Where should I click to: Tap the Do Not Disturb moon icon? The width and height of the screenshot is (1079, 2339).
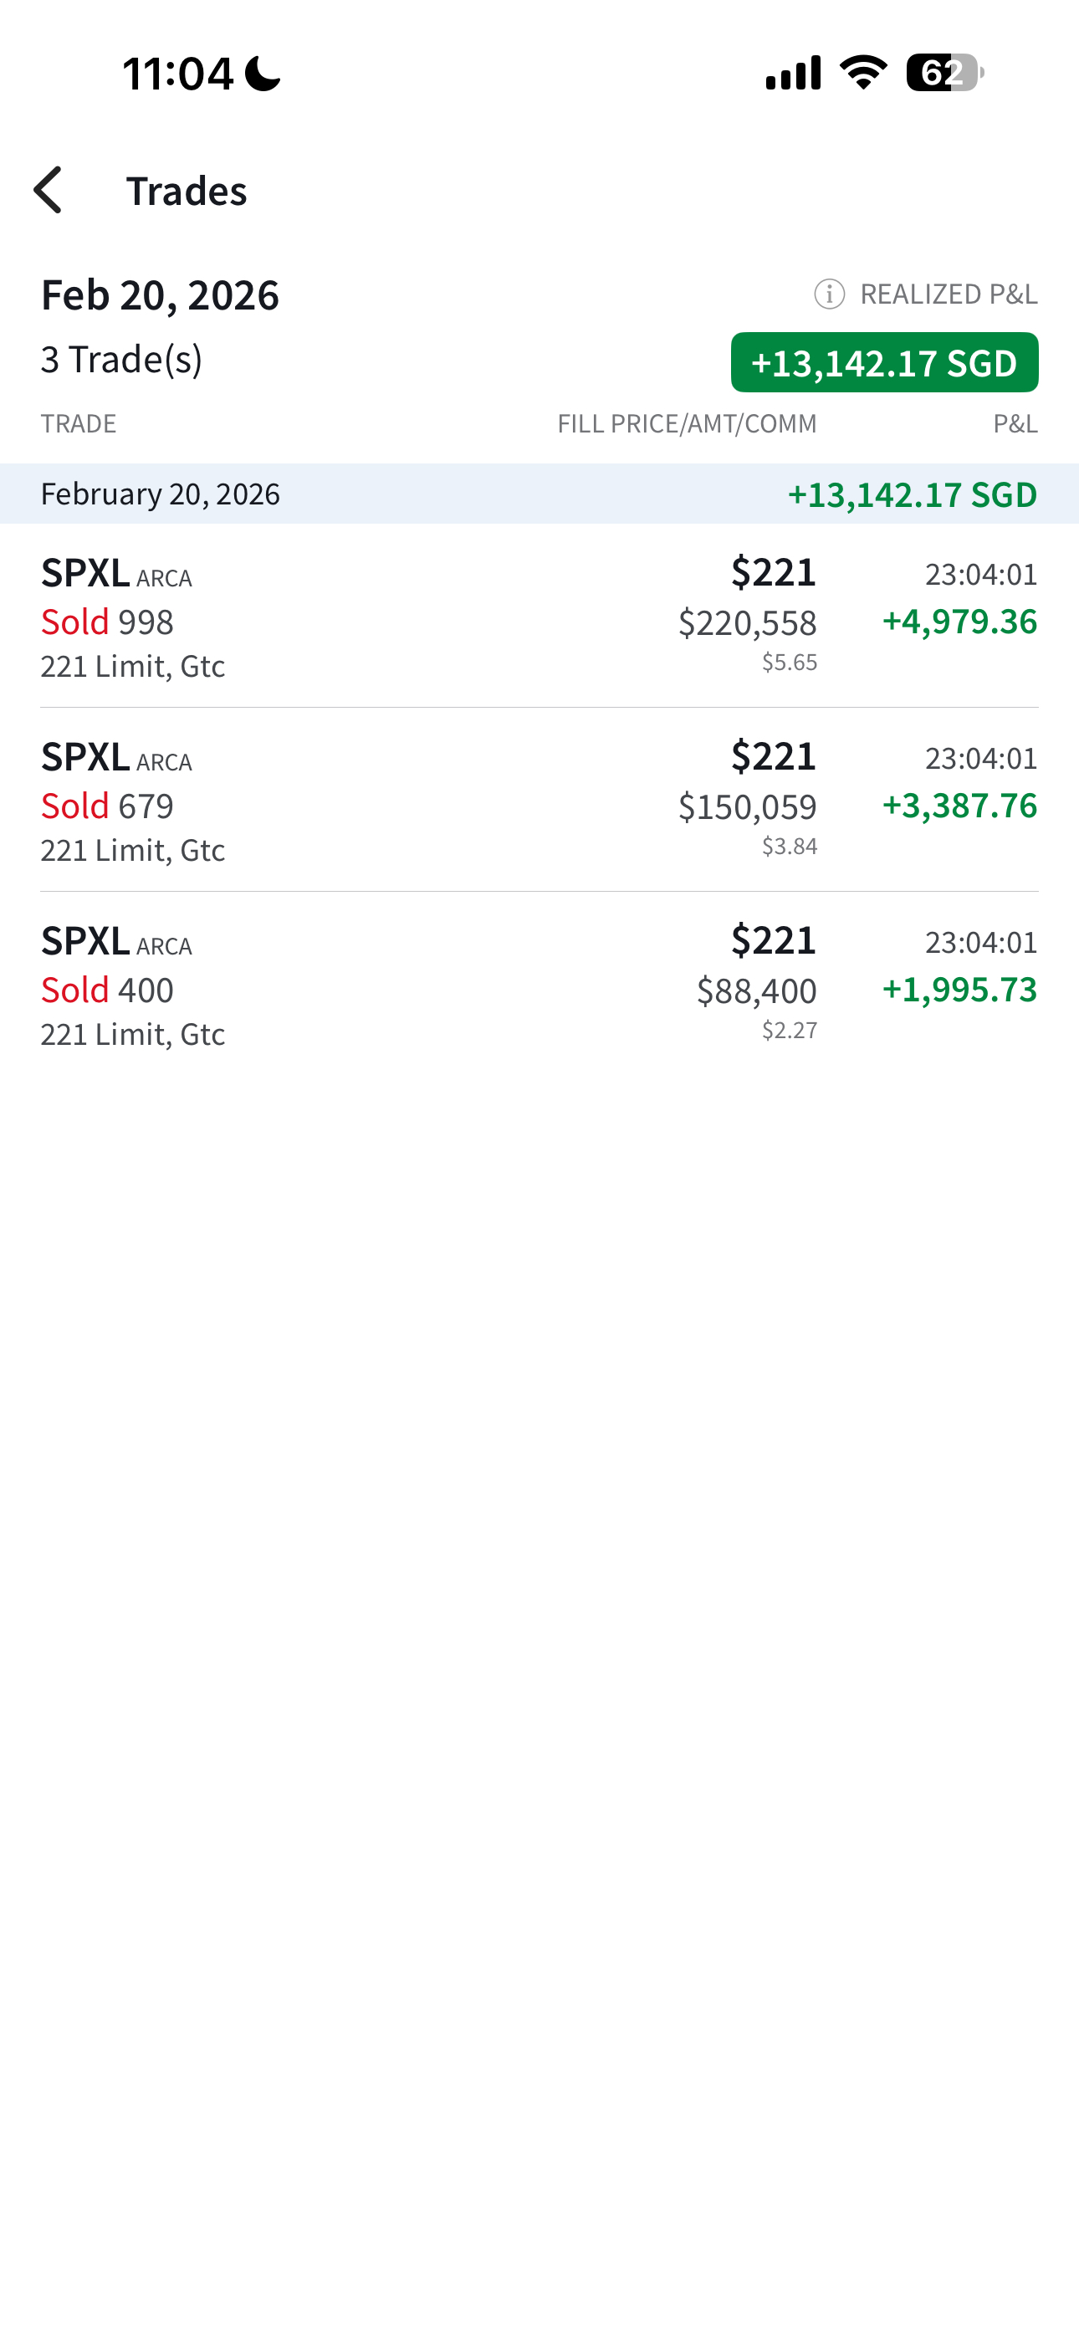click(x=263, y=73)
